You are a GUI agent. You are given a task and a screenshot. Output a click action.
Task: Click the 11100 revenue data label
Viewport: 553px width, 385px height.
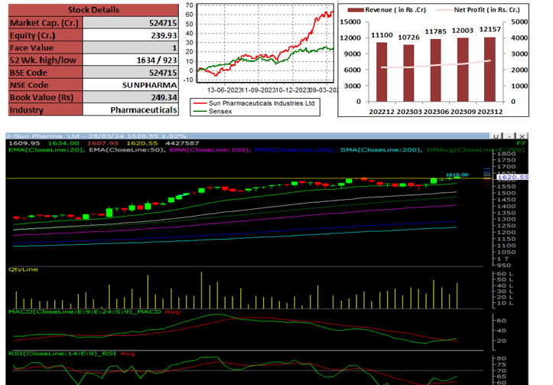click(x=382, y=35)
